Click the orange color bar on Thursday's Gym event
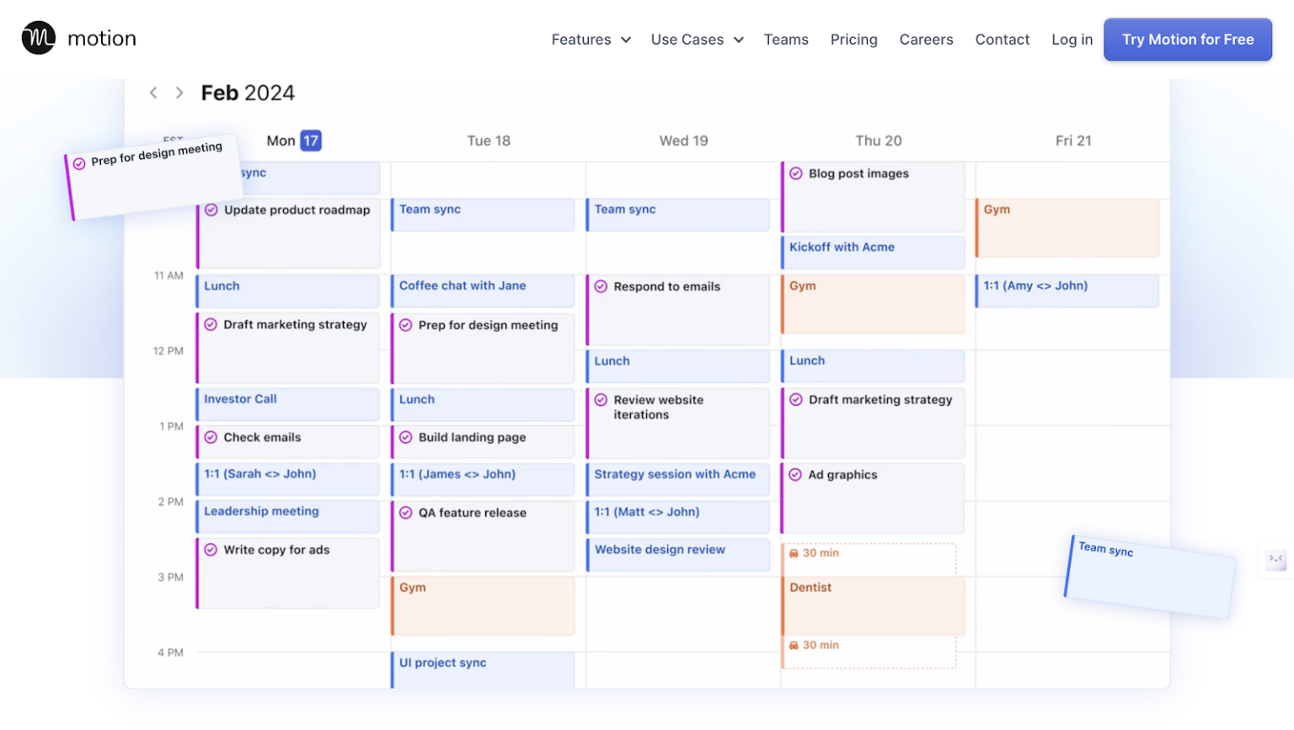Image resolution: width=1294 pixels, height=730 pixels. pos(784,303)
